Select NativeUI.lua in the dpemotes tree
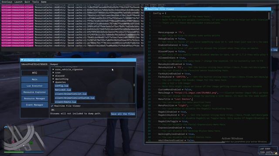The image size is (279, 156). pyautogui.click(x=63, y=90)
